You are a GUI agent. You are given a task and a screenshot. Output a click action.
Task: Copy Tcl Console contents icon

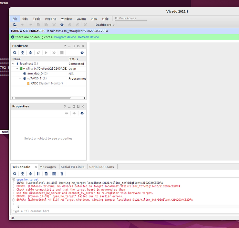point(46,174)
